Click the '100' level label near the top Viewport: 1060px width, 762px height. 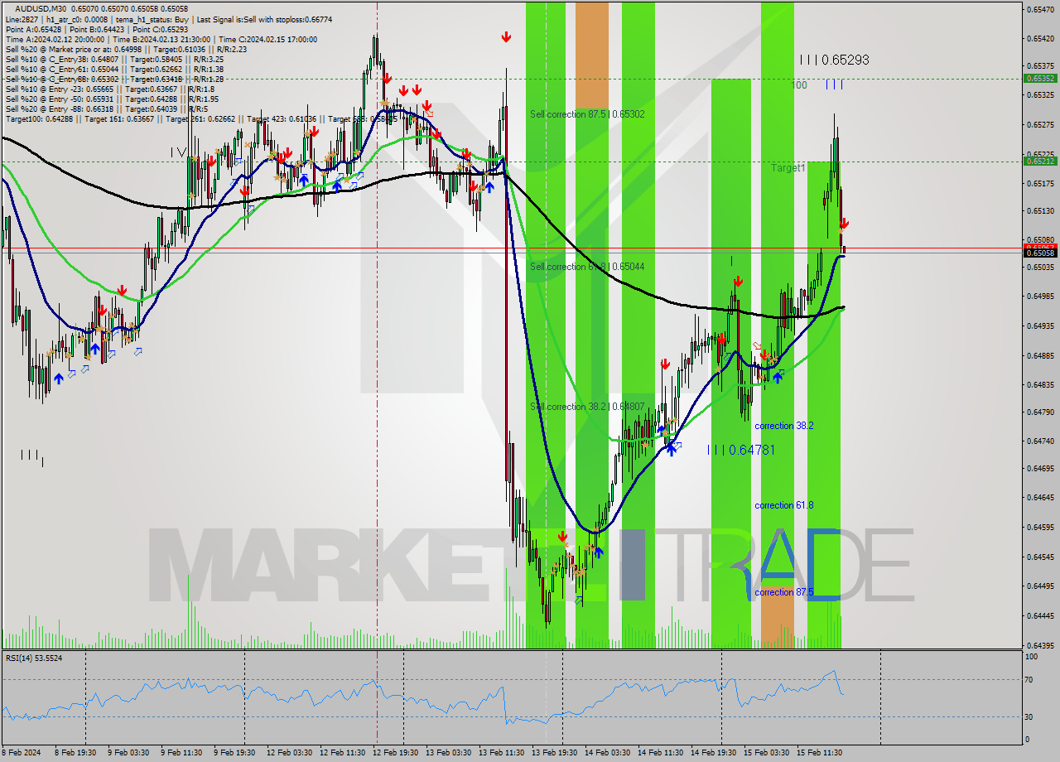click(798, 85)
